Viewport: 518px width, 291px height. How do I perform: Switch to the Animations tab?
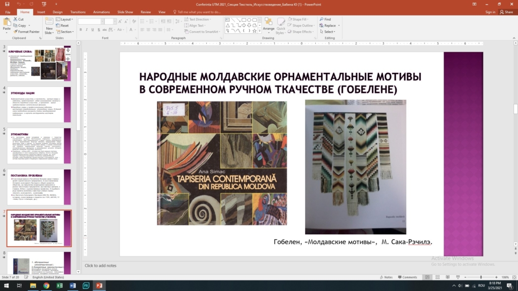point(102,12)
